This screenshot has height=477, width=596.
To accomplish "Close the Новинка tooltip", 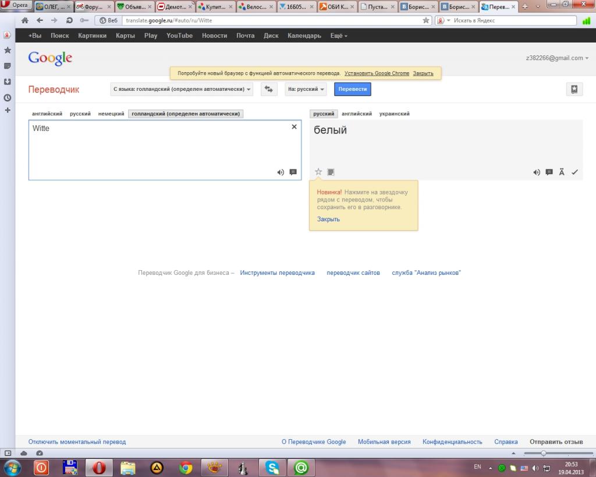I will (328, 219).
